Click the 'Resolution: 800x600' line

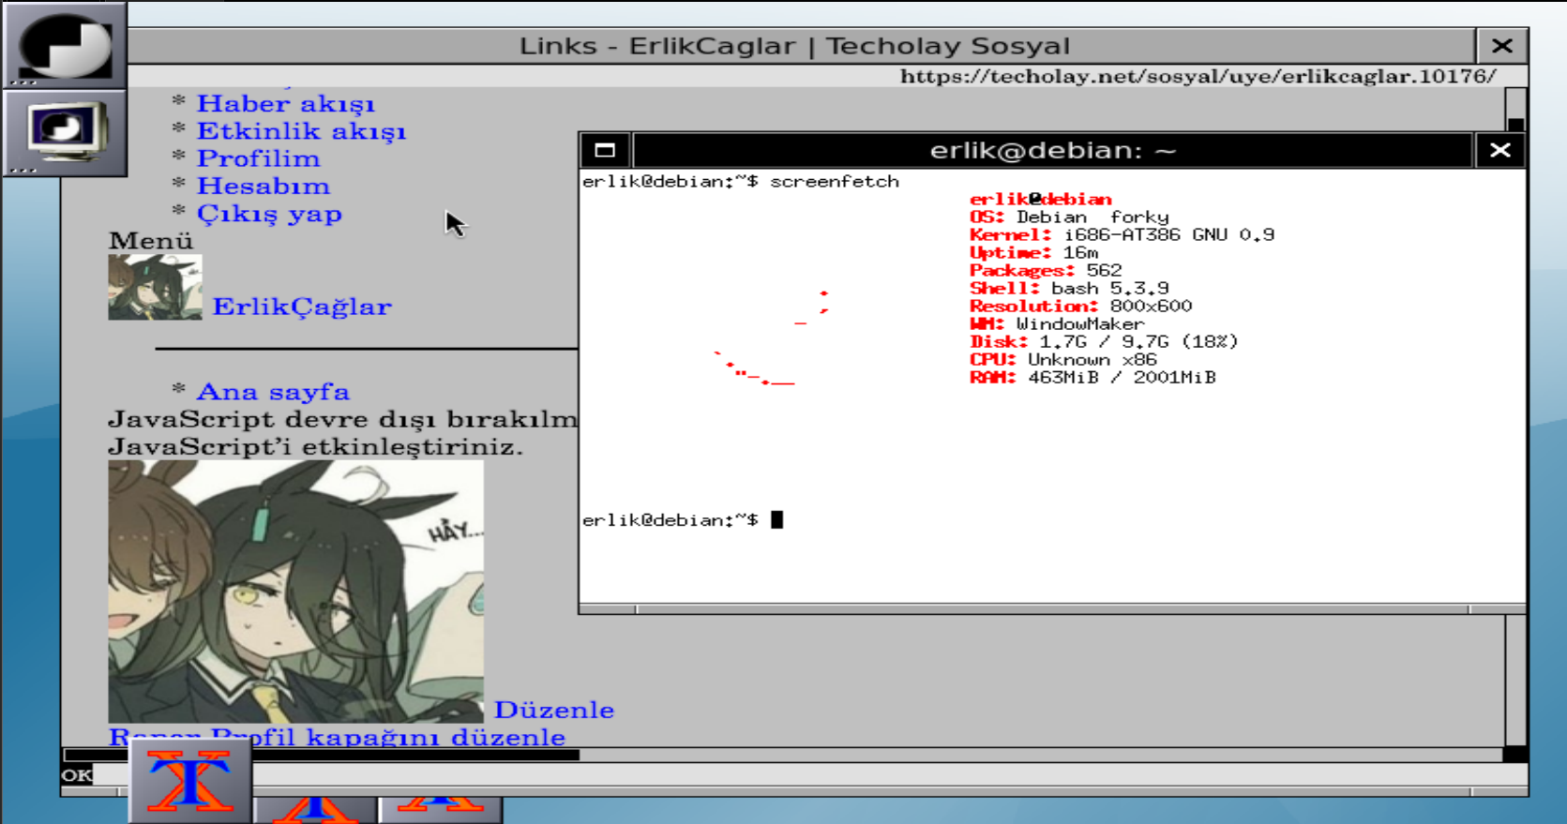(x=1081, y=307)
